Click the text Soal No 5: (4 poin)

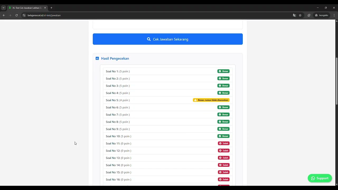pos(118,100)
